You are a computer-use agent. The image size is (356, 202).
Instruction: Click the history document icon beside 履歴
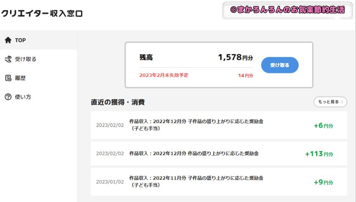pyautogui.click(x=8, y=78)
